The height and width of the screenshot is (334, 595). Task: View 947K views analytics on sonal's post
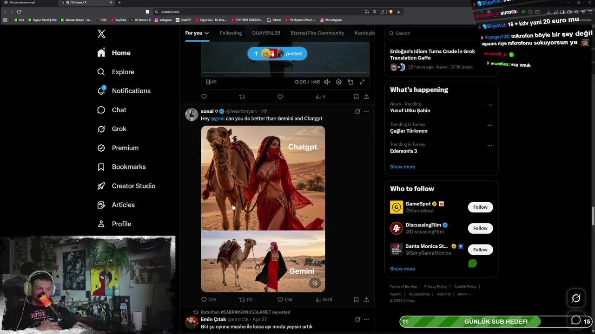pos(324,300)
